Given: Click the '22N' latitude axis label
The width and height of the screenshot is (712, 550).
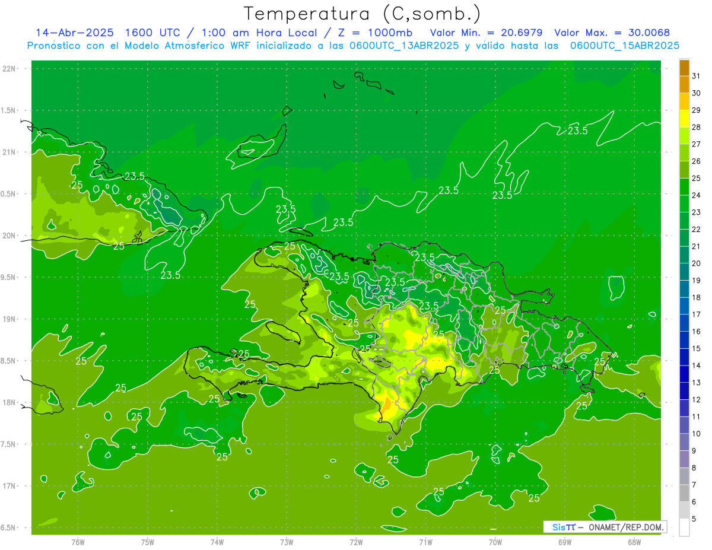Looking at the screenshot, I should coord(9,69).
